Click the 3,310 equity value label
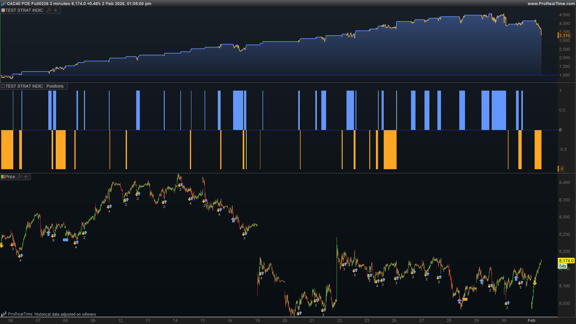 [564, 35]
